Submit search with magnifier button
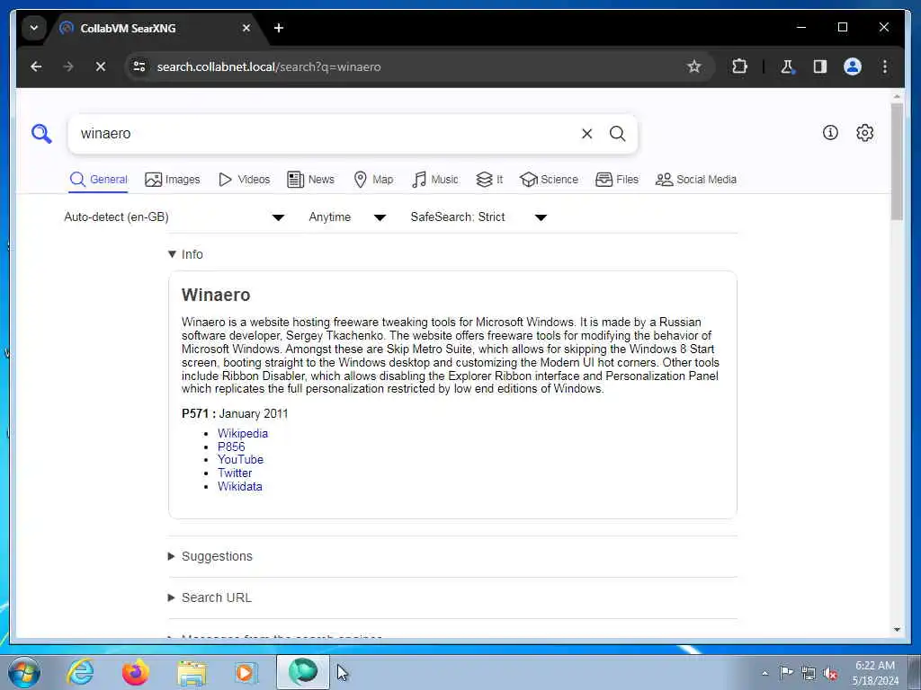 [x=617, y=134]
